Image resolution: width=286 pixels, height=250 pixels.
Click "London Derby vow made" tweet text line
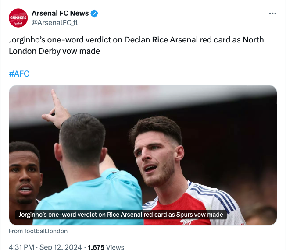(x=54, y=51)
